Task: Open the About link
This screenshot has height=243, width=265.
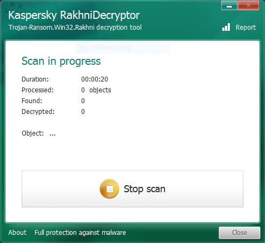Action: point(17,233)
